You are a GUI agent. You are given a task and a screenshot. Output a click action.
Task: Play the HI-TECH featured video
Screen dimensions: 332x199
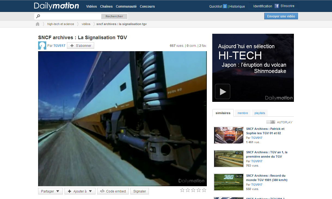coord(223,91)
